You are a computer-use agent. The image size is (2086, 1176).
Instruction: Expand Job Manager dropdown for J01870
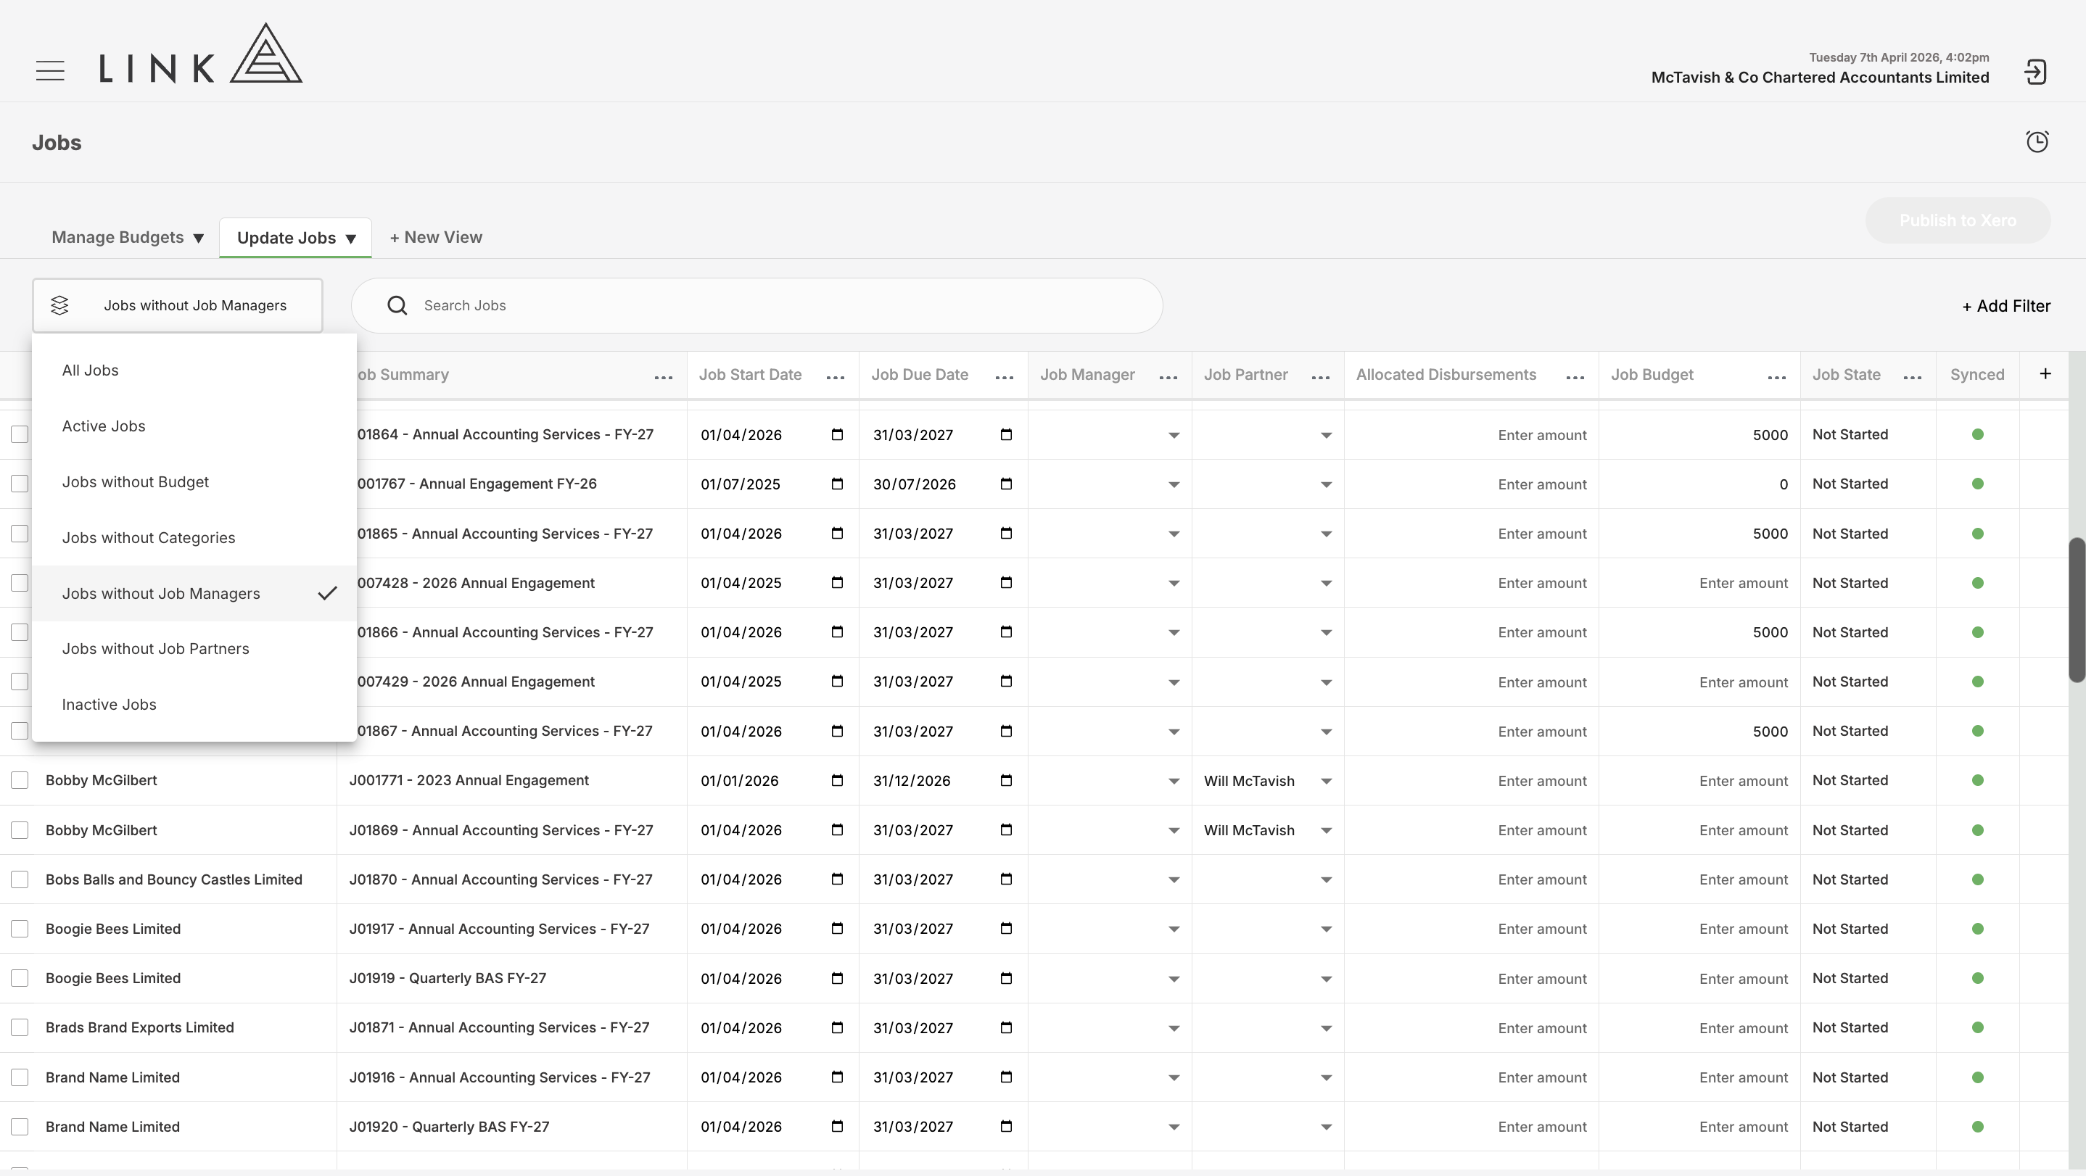(x=1174, y=879)
